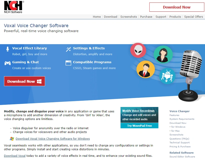
Task: Click the Vocal Effect Library heading
Action: 30,48
